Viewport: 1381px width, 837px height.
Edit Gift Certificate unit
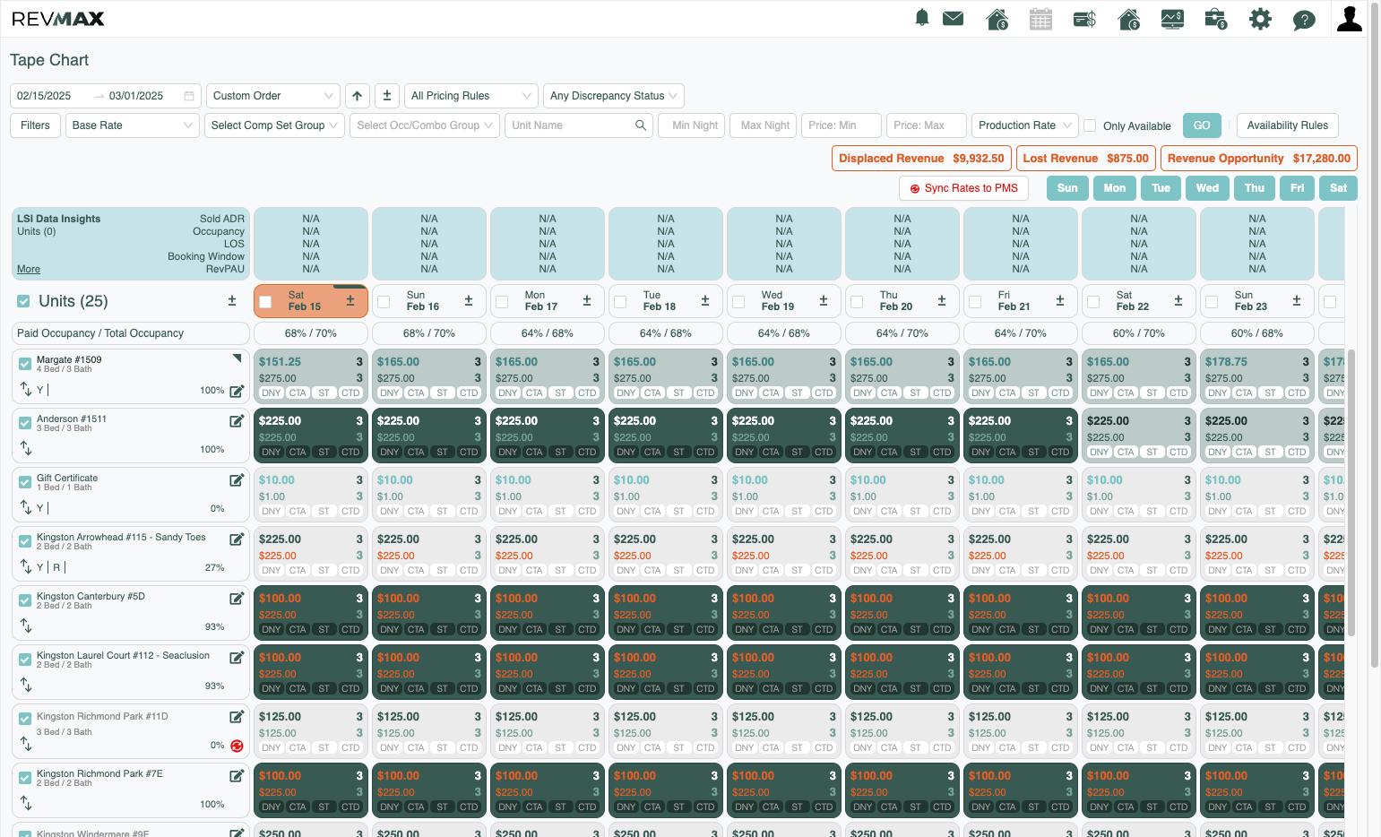[237, 480]
